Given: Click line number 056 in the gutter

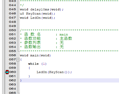Looking at the screenshot, I should tap(12, 55).
